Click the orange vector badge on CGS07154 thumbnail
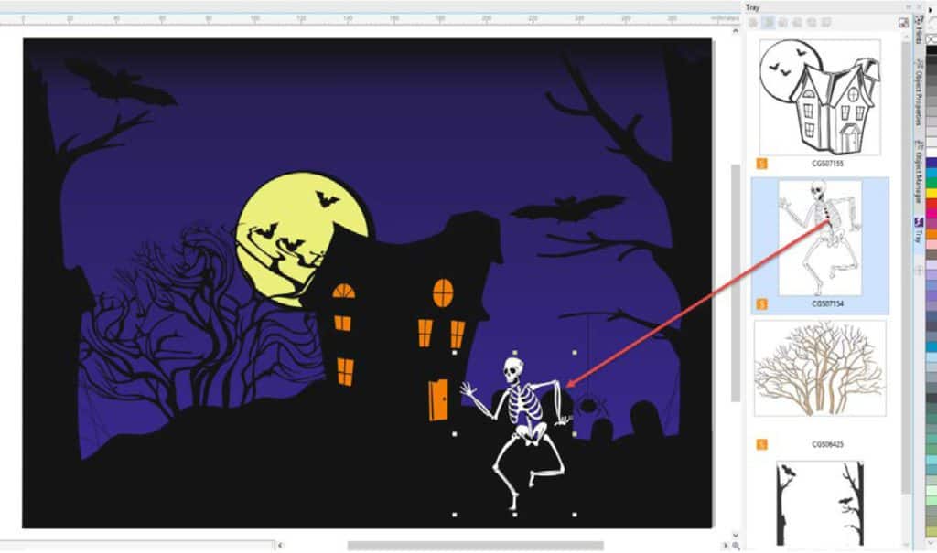937x553 pixels. click(761, 303)
